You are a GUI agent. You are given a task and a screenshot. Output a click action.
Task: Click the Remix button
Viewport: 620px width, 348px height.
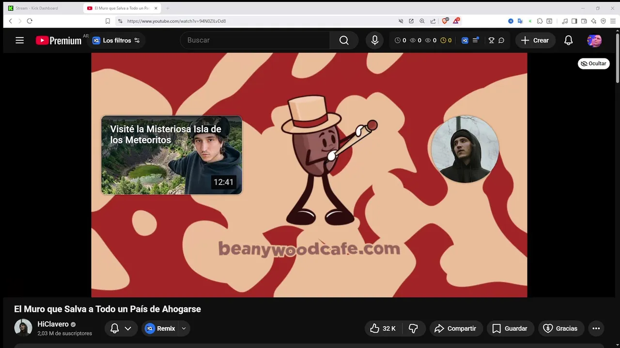coord(161,328)
